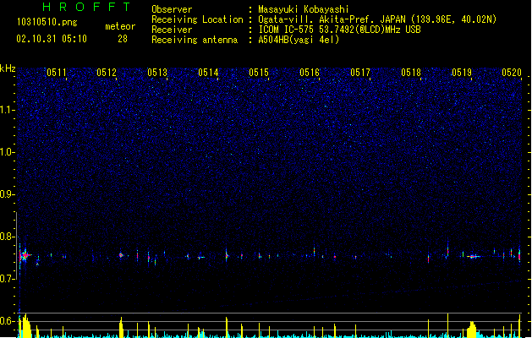Click the wide yellow intensity peak at 0519

[x=472, y=330]
